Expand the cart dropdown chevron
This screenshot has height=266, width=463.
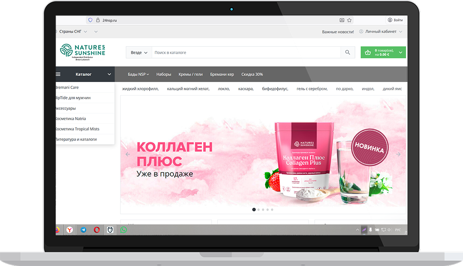pyautogui.click(x=401, y=53)
